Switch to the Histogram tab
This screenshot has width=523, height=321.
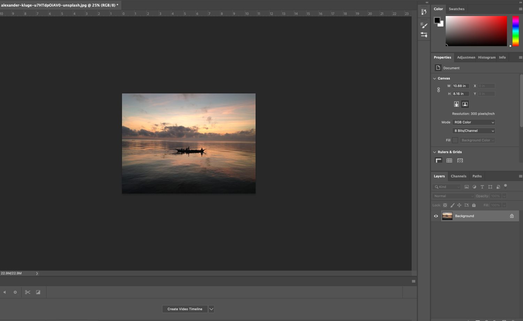tap(487, 58)
